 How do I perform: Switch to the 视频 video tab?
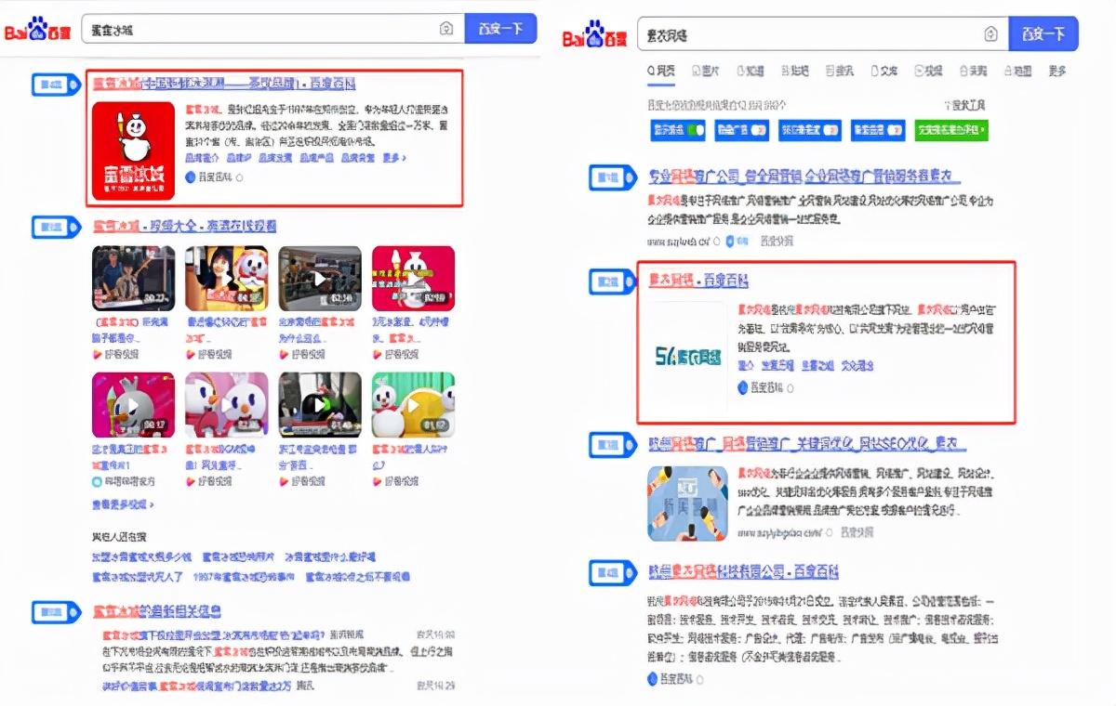[928, 72]
